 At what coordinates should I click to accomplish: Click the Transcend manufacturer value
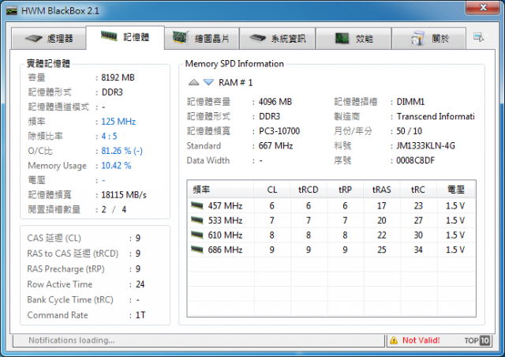[436, 116]
